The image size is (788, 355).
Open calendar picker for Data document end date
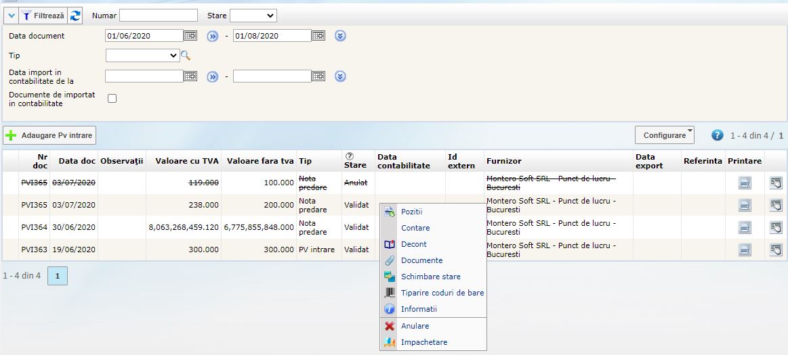tap(318, 36)
